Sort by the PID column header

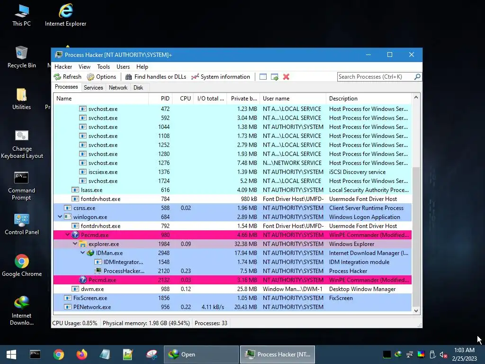(161, 99)
